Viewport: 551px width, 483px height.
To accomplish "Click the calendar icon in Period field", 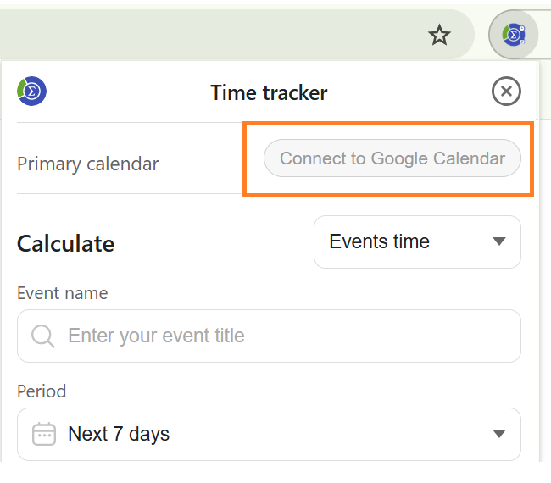I will pos(44,434).
